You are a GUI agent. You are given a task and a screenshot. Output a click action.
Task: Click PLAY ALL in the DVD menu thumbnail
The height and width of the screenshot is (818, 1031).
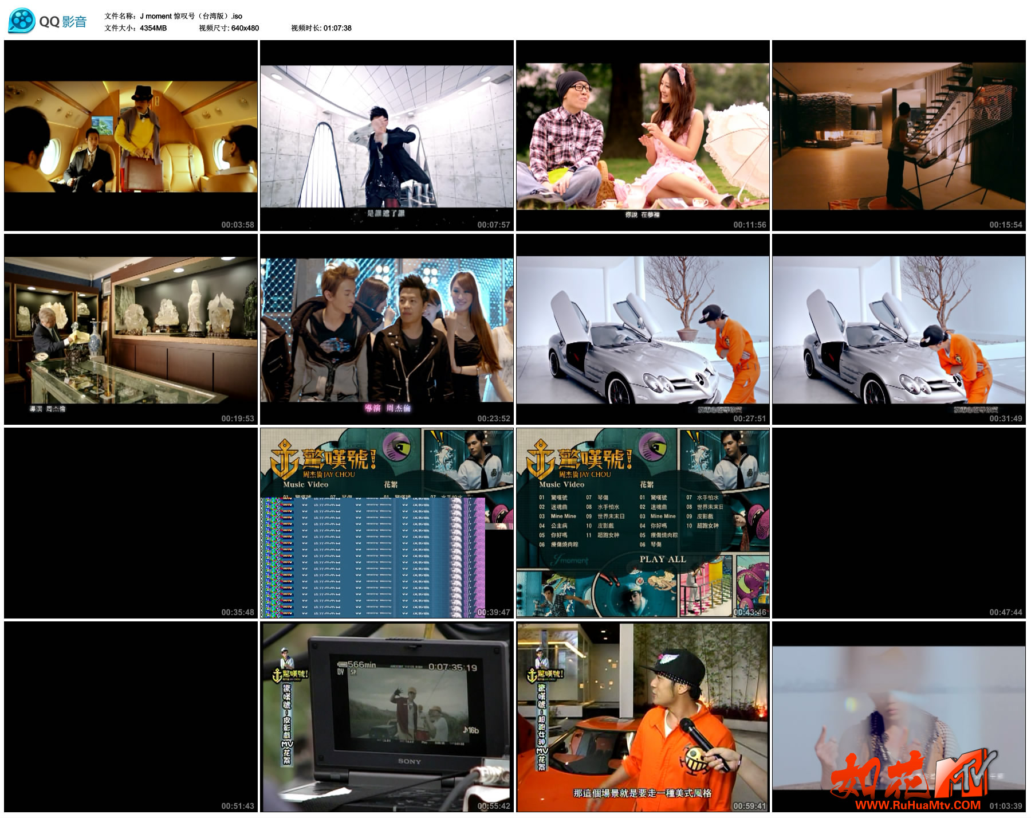pos(663,559)
